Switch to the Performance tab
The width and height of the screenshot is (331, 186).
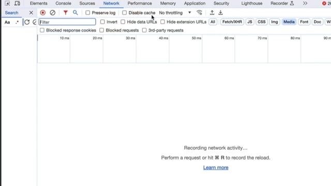[140, 4]
